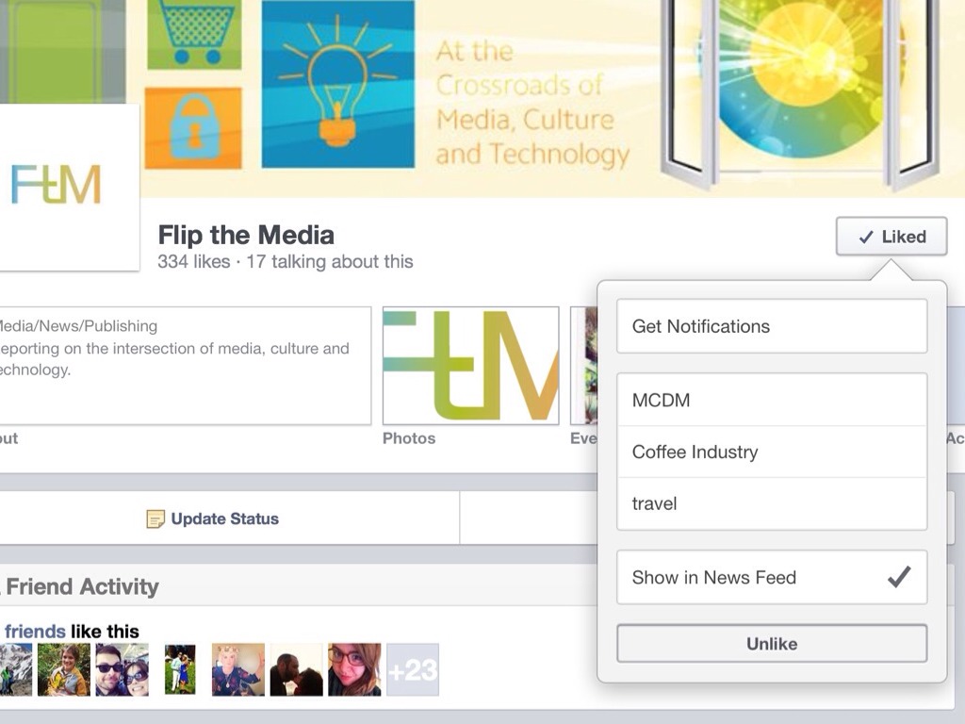
Task: Add page to MCDM interest list
Action: tap(772, 400)
